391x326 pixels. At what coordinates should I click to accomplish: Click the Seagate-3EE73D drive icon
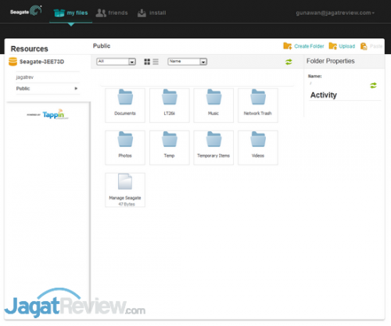point(13,62)
